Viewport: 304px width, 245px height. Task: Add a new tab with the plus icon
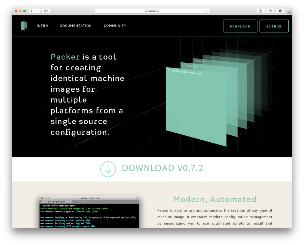pos(289,13)
